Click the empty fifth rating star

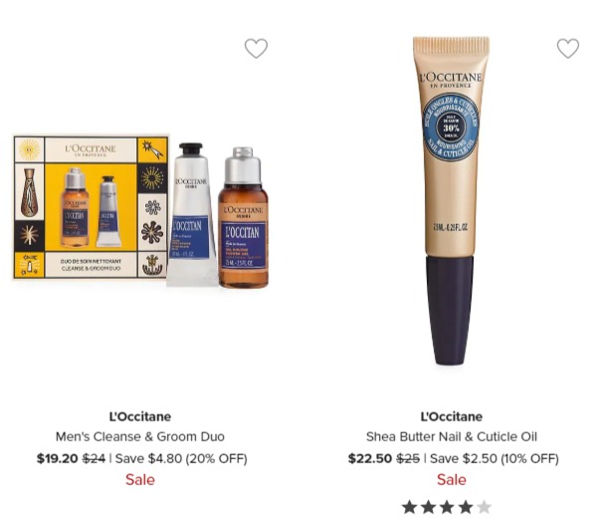[484, 507]
